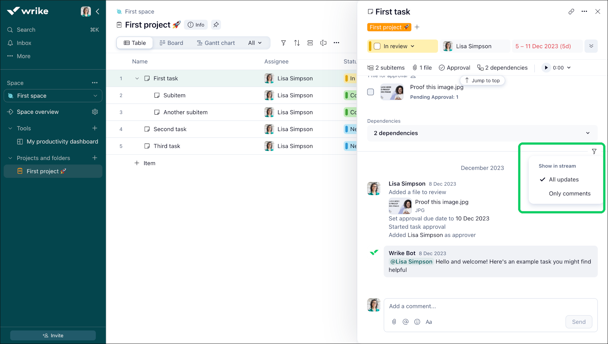608x344 pixels.
Task: Start the task timer
Action: [546, 68]
